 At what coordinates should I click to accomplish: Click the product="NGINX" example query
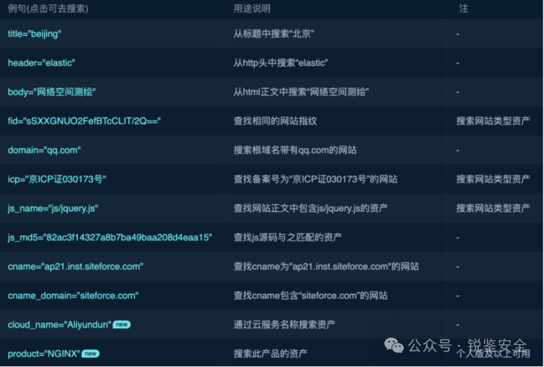44,354
